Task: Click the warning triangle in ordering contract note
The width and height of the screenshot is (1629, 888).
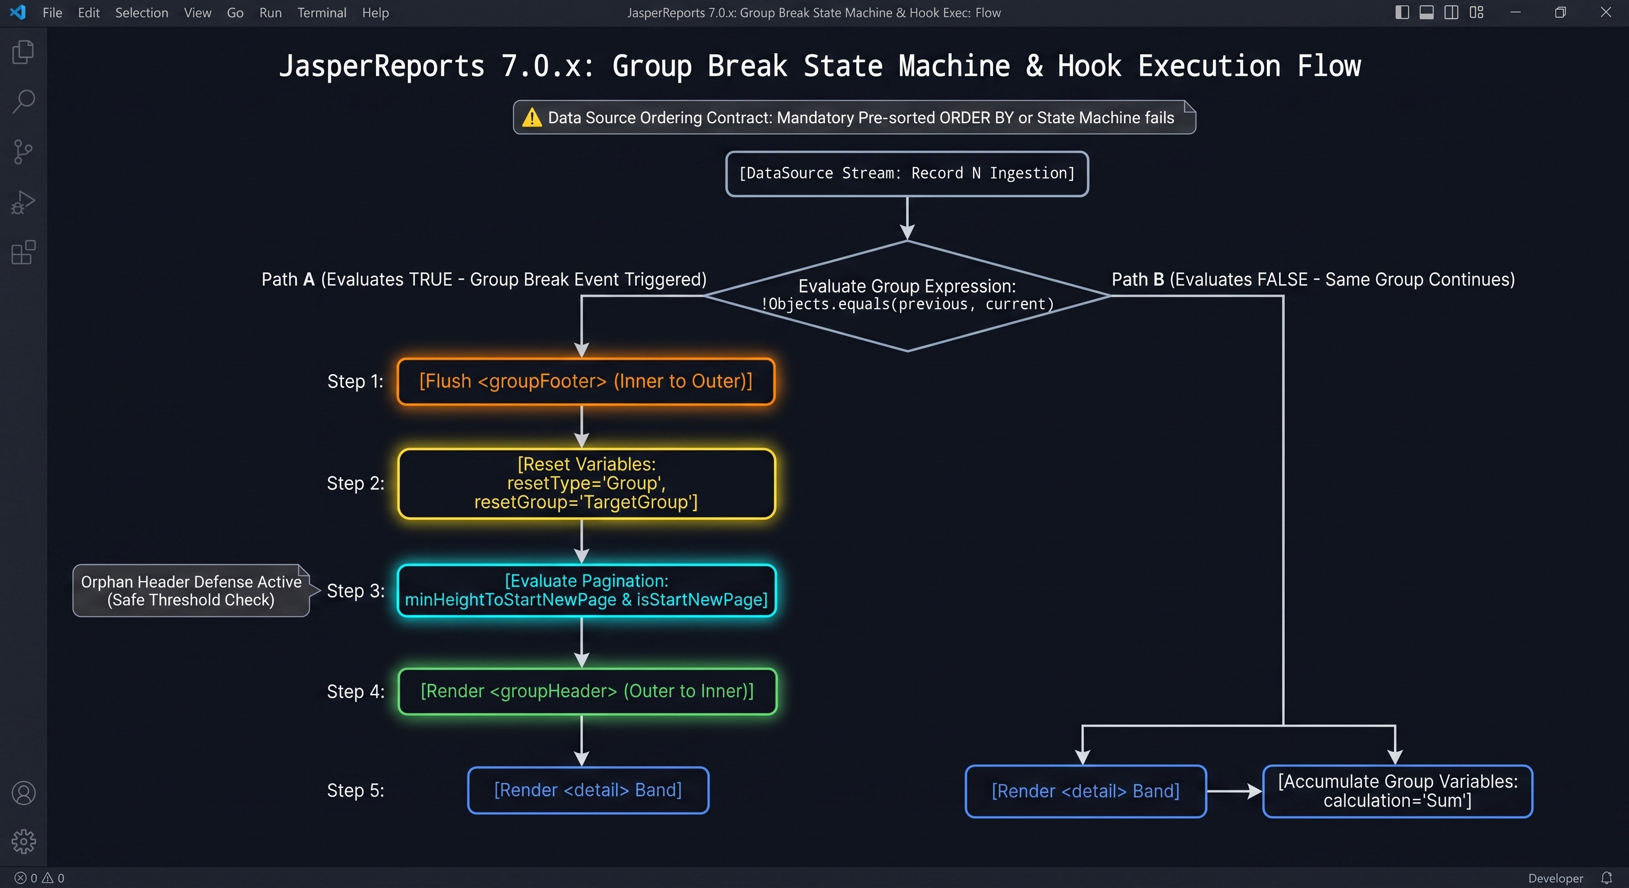Action: pyautogui.click(x=532, y=117)
